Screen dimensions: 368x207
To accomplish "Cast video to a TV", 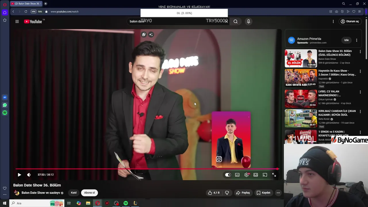I will point(265,175).
